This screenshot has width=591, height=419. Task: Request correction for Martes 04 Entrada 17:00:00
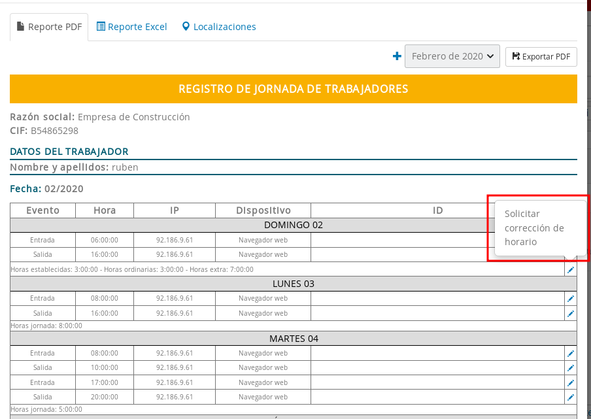pyautogui.click(x=571, y=382)
